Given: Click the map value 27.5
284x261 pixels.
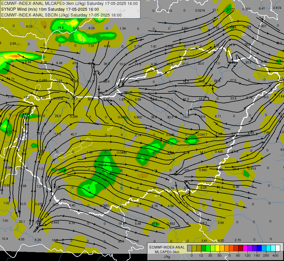Looking at the screenshot, I should coord(233,80).
